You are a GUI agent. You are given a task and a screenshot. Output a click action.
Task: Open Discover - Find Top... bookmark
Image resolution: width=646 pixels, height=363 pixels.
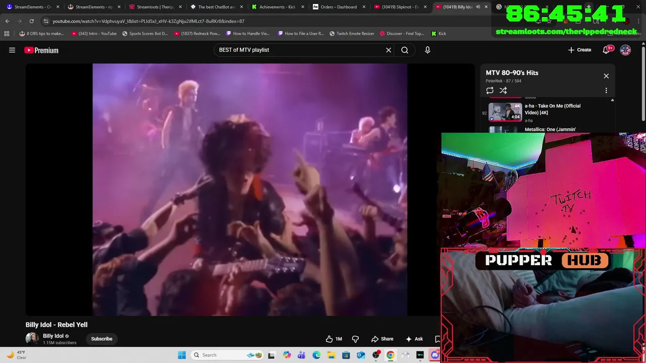coord(402,33)
